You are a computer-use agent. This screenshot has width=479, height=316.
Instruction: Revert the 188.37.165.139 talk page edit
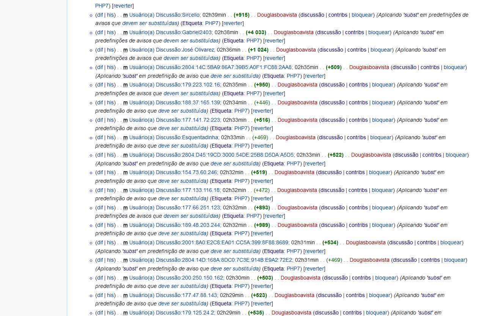click(x=262, y=111)
